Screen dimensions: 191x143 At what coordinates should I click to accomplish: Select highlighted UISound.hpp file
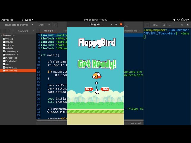pos(18,71)
